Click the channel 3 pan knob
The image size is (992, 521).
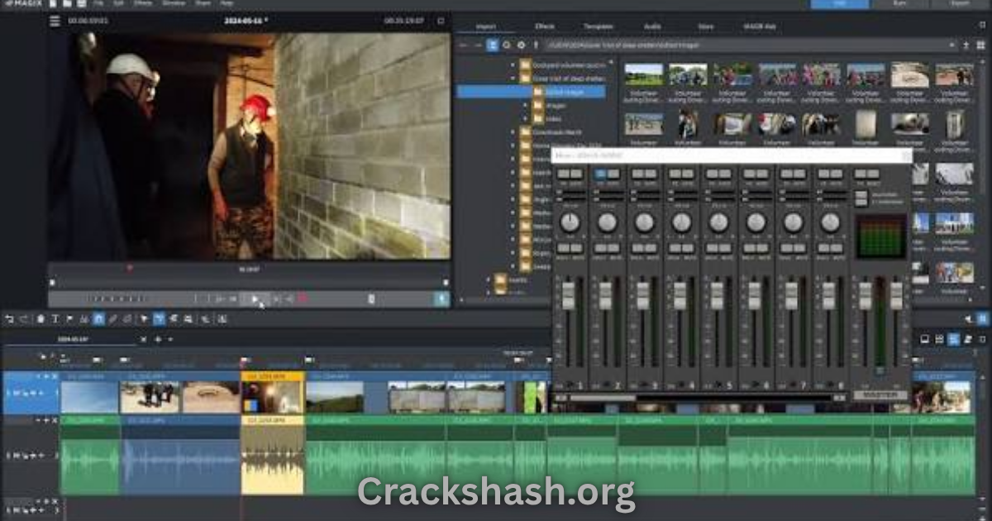coord(645,222)
